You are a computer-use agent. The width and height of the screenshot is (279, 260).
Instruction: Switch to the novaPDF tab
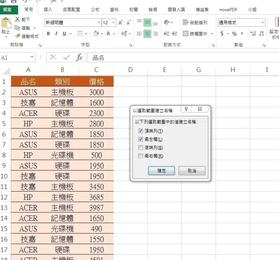pyautogui.click(x=228, y=10)
